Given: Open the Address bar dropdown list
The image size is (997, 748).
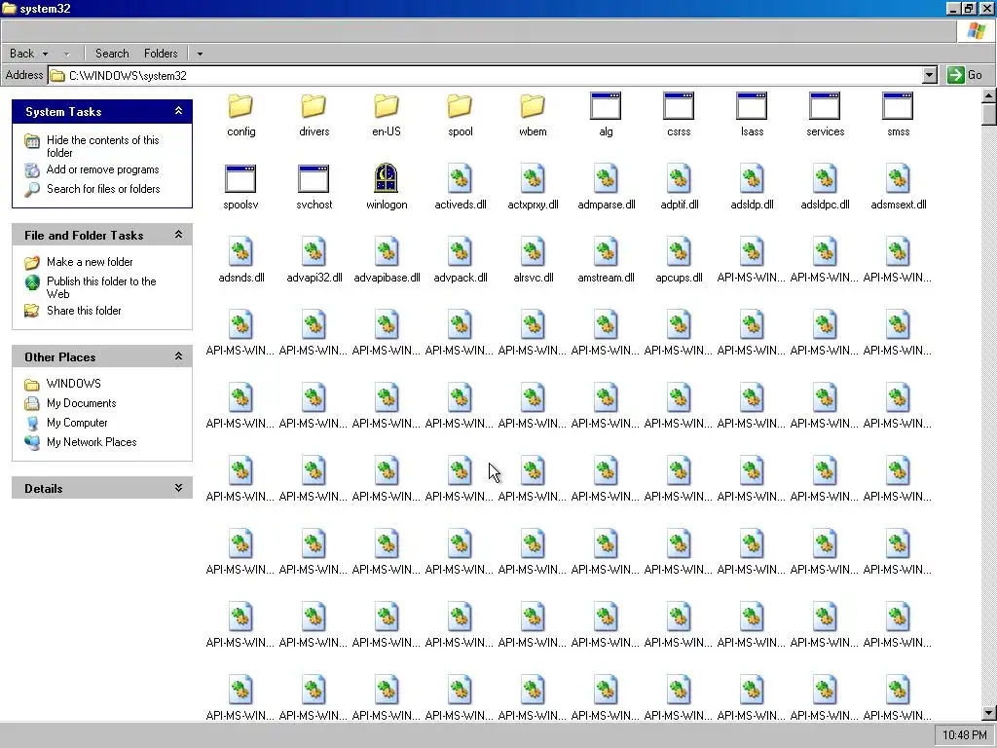Looking at the screenshot, I should click(930, 75).
